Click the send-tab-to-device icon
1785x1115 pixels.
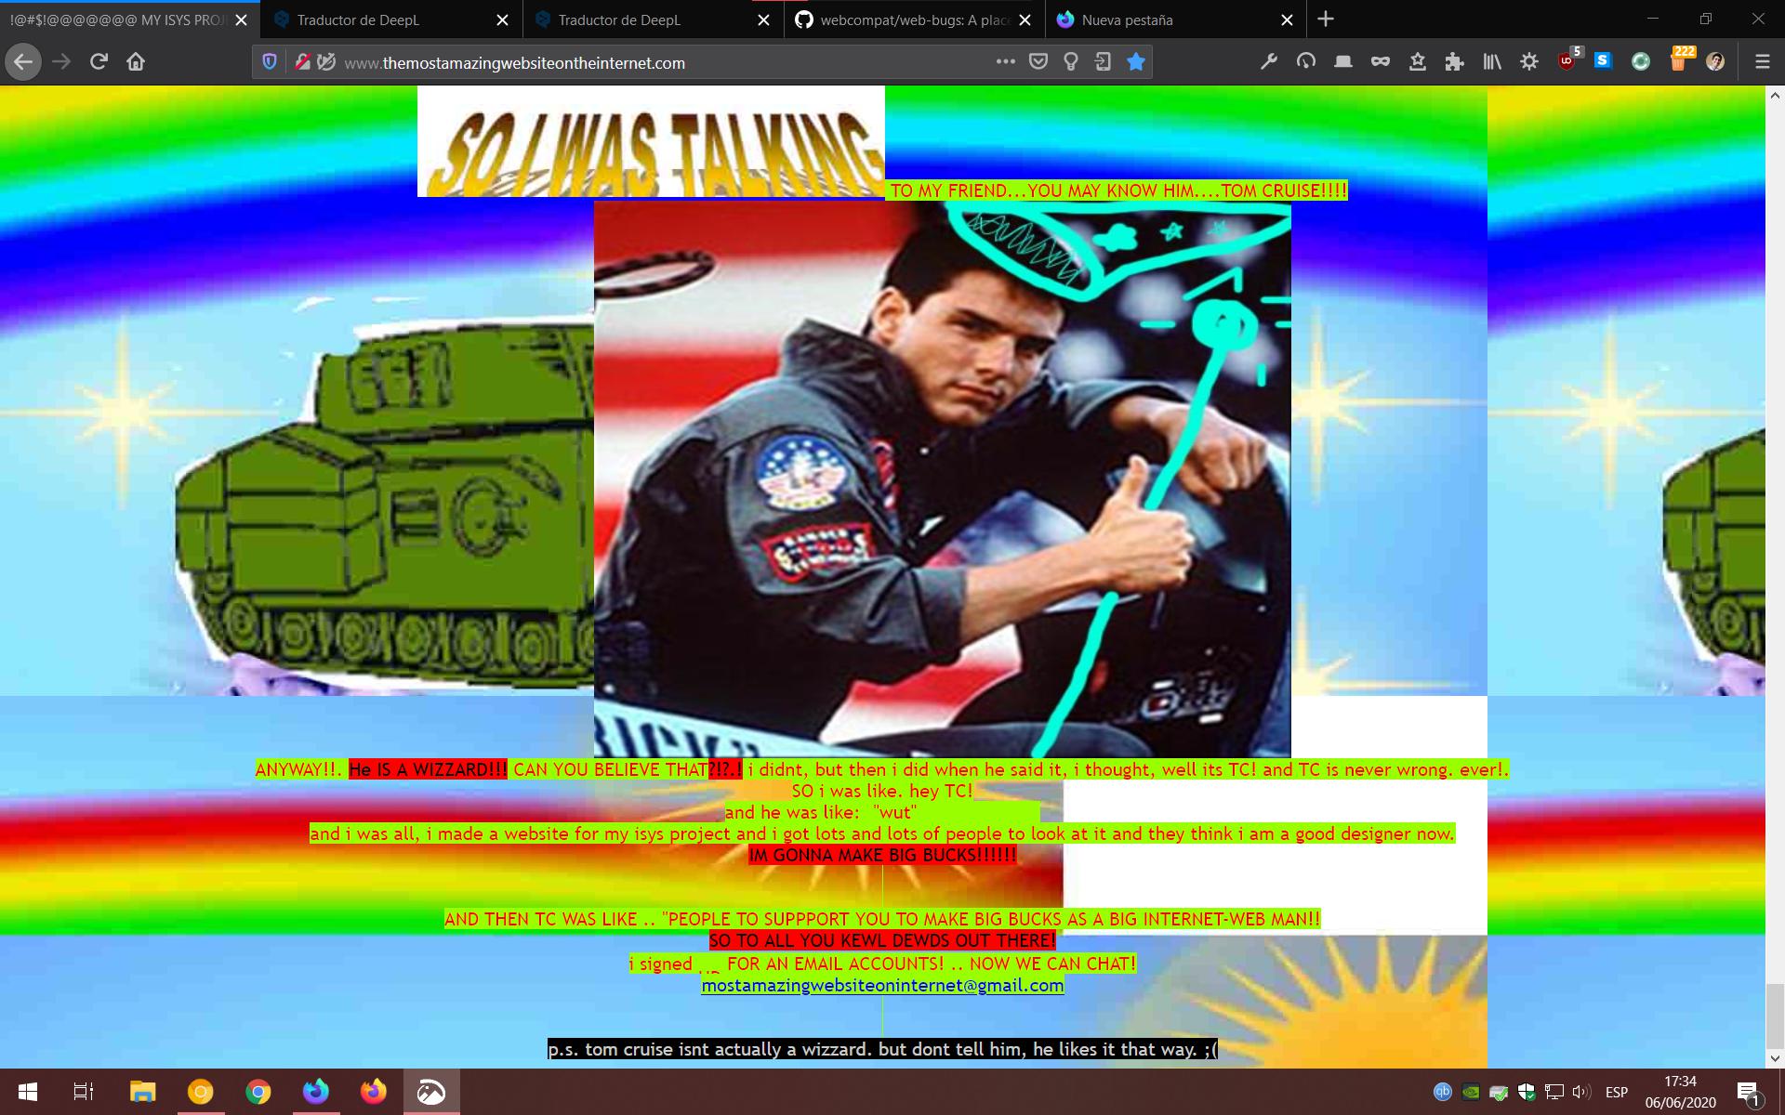click(1104, 62)
